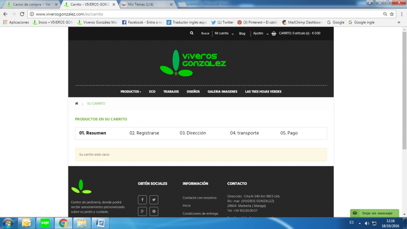Open the Outlook mail taskbar icon
Viewport: 407px width, 229px height.
point(26,223)
